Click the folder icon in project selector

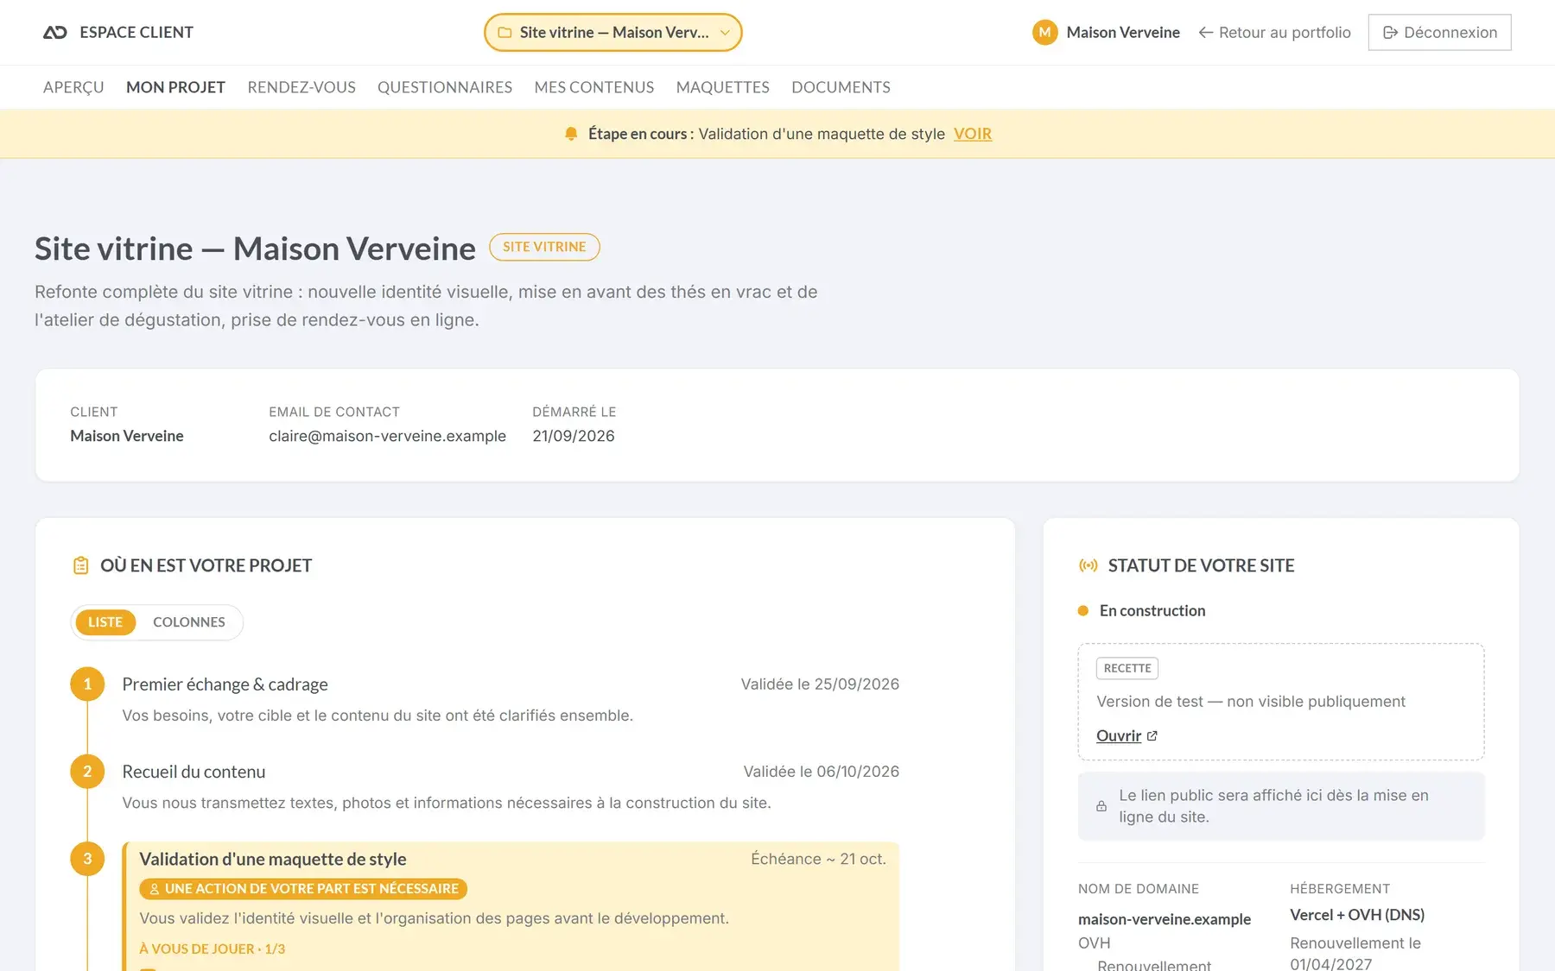click(505, 33)
